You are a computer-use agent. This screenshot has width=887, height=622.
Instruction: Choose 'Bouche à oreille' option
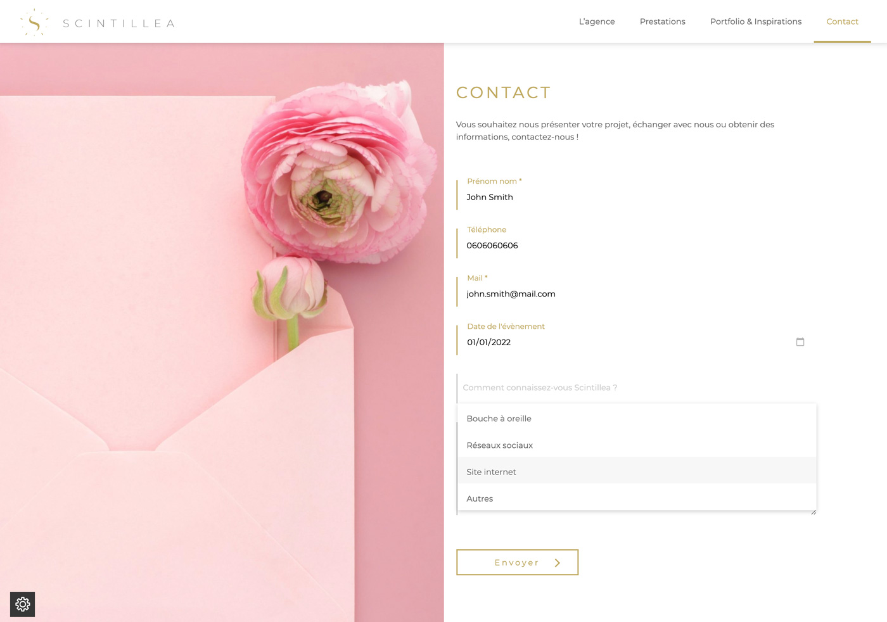637,419
